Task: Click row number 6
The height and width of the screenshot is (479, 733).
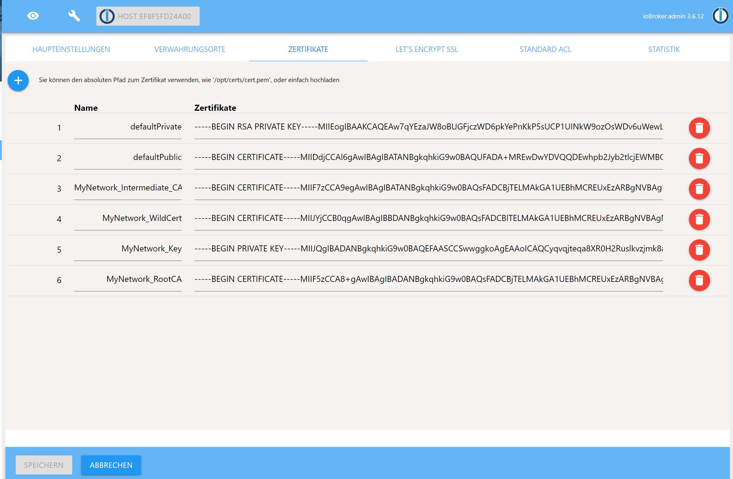Action: (59, 280)
